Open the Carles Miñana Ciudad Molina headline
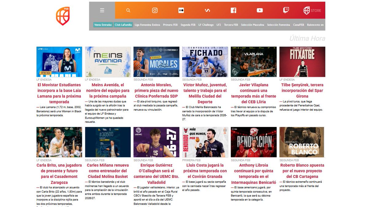 (108, 171)
